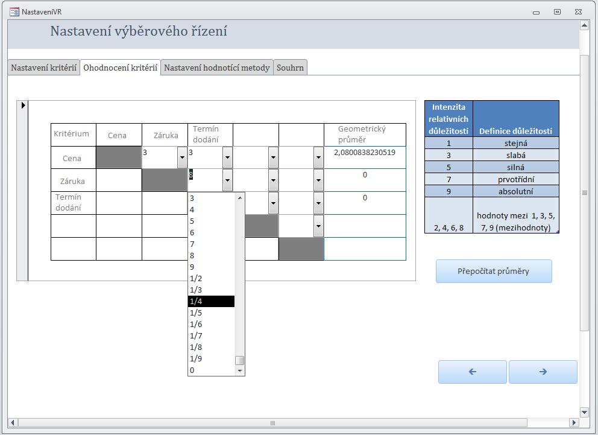Click the Přepočítat průměry button
Viewport: 598px width, 435px height.
point(494,271)
